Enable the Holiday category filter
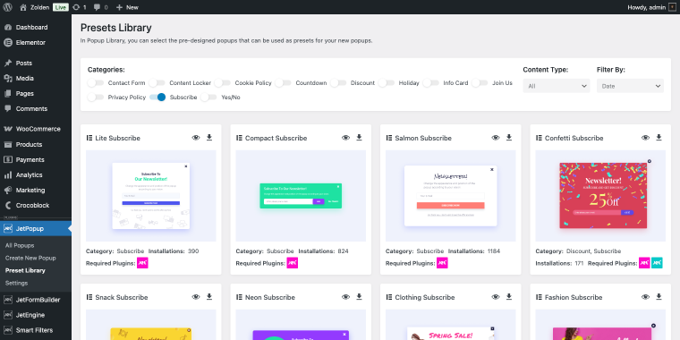Screen dimensions: 680x340 click(x=387, y=83)
